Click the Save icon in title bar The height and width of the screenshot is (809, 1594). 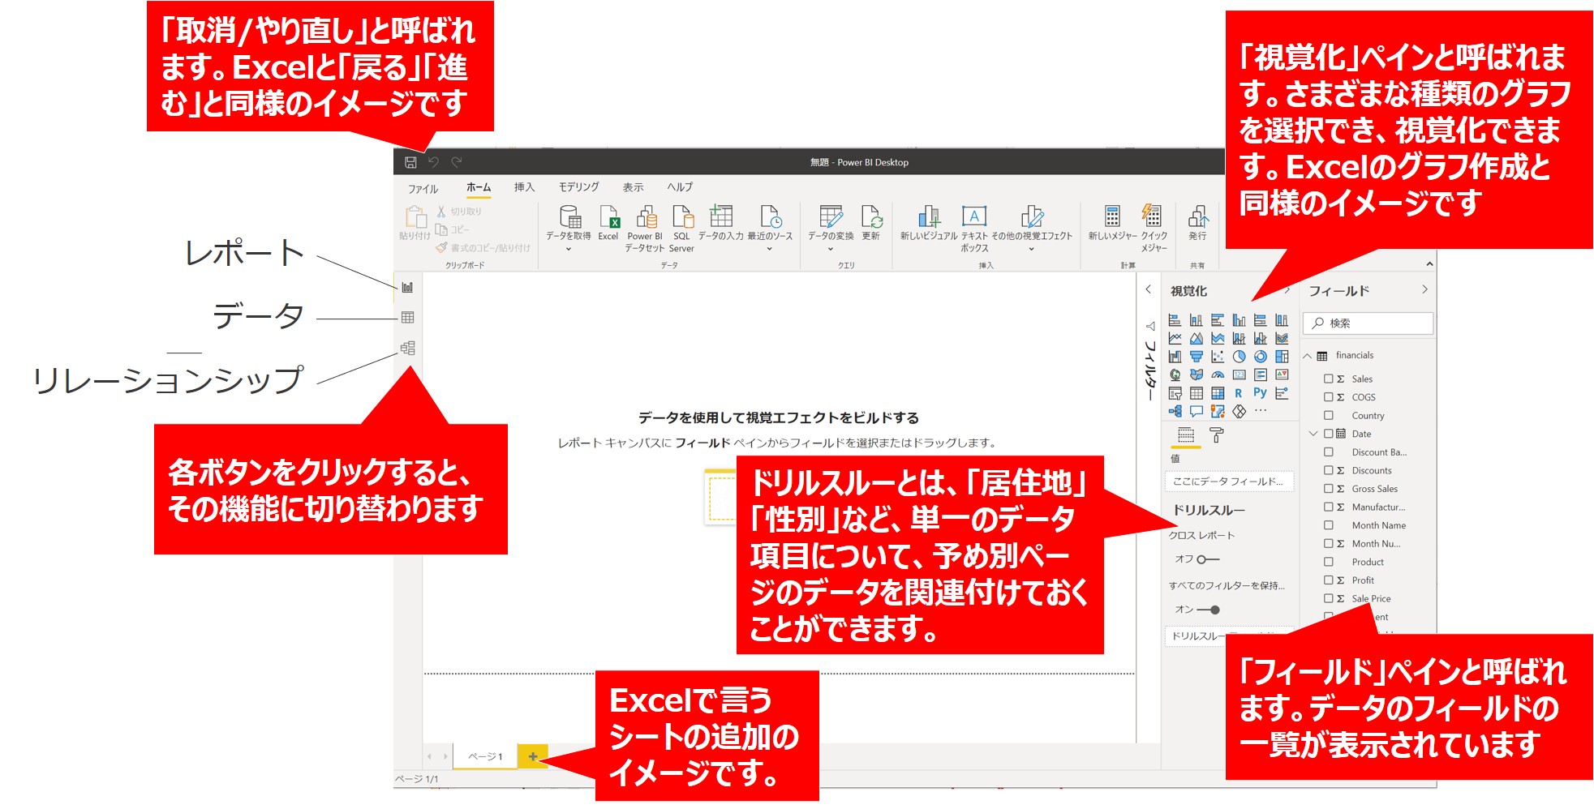(x=410, y=162)
